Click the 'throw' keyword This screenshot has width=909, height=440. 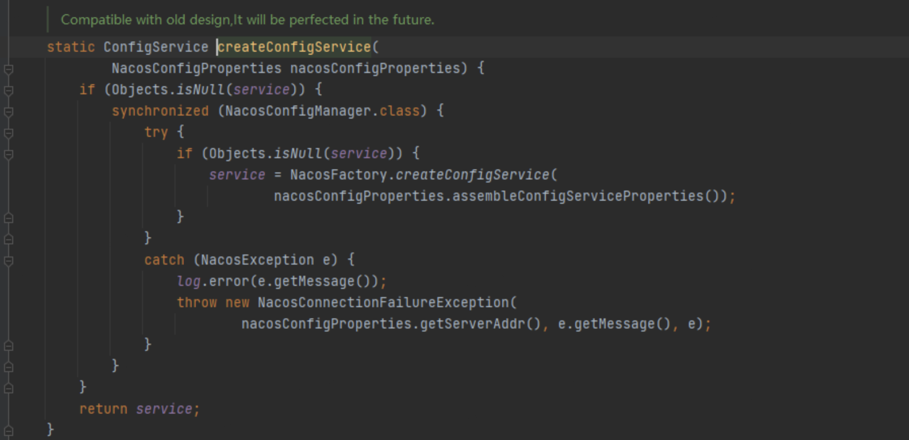click(197, 303)
